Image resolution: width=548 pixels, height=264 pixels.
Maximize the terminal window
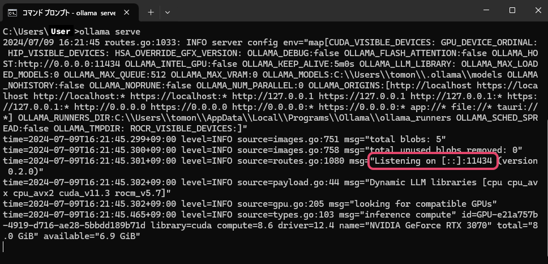pos(512,10)
